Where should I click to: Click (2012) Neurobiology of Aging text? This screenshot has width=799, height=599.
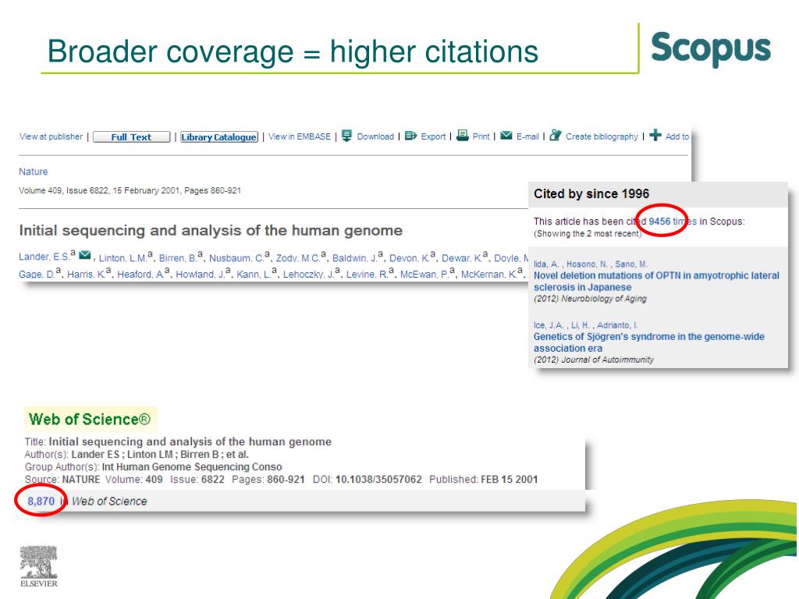click(x=590, y=299)
